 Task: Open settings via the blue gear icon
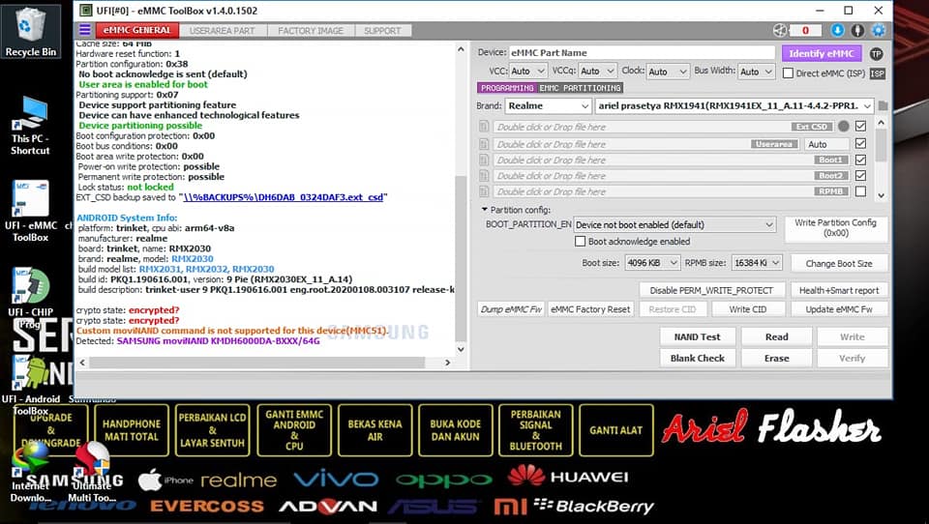pyautogui.click(x=879, y=30)
